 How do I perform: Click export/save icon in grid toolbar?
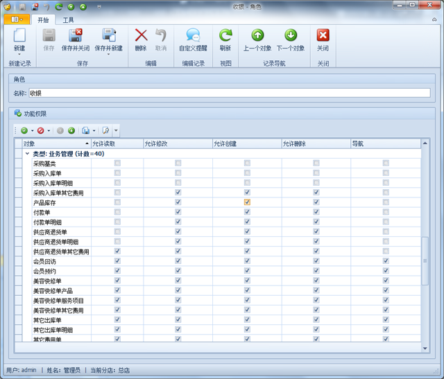(85, 130)
